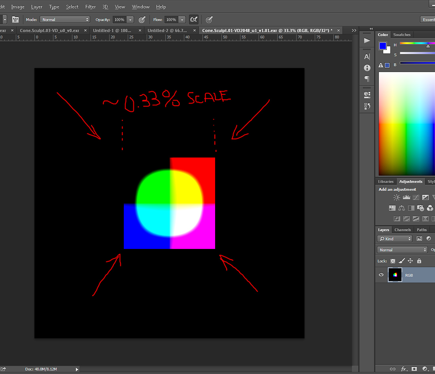
Task: Select the Brightness/Contrast adjustment icon
Action: click(397, 197)
